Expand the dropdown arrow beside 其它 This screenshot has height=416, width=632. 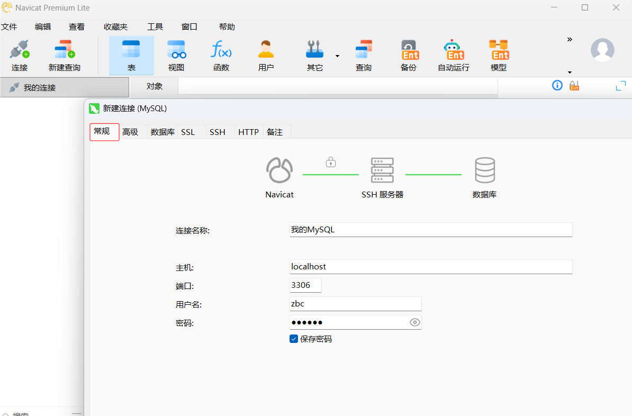point(337,56)
